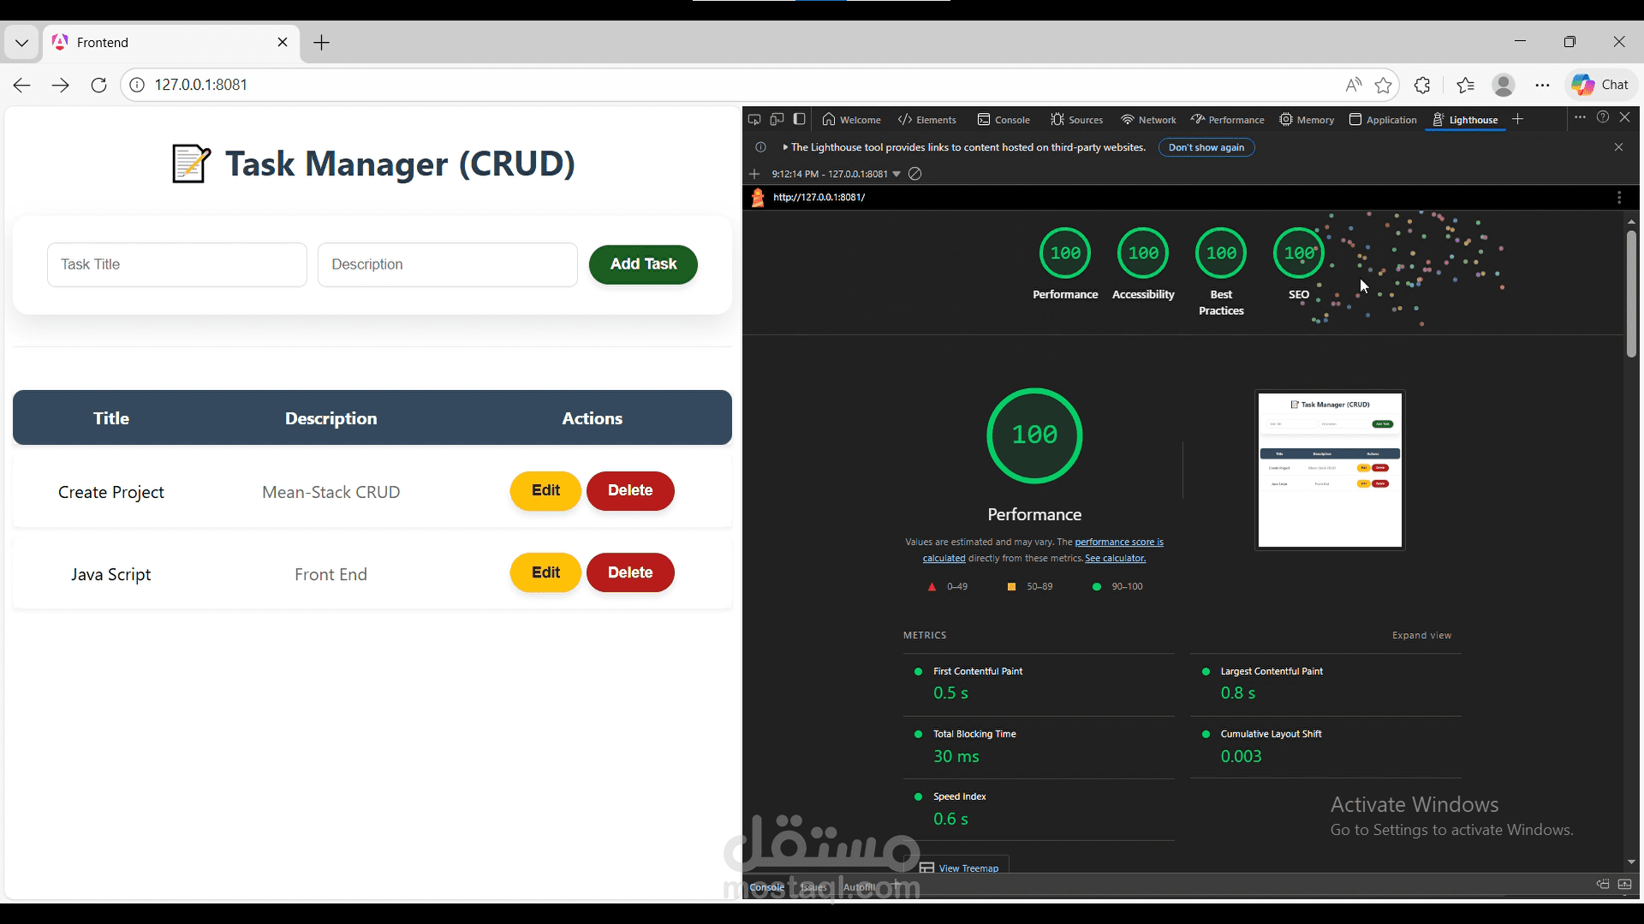Expand the report timestamp dropdown
This screenshot has width=1644, height=924.
(896, 174)
